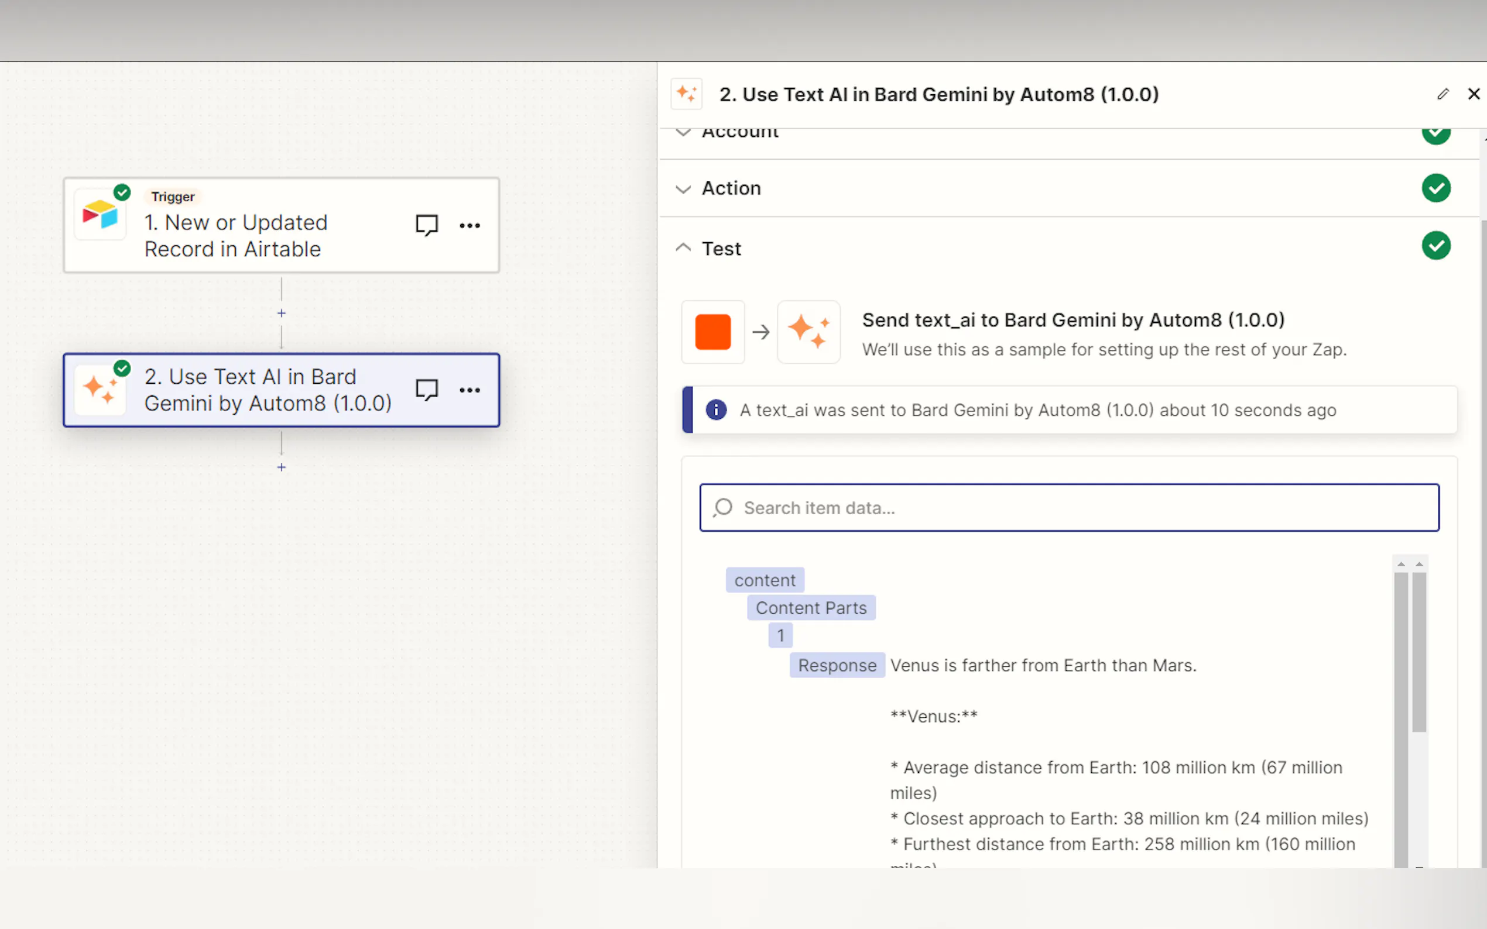Click the response data vertical scrollbar

pyautogui.click(x=1418, y=651)
